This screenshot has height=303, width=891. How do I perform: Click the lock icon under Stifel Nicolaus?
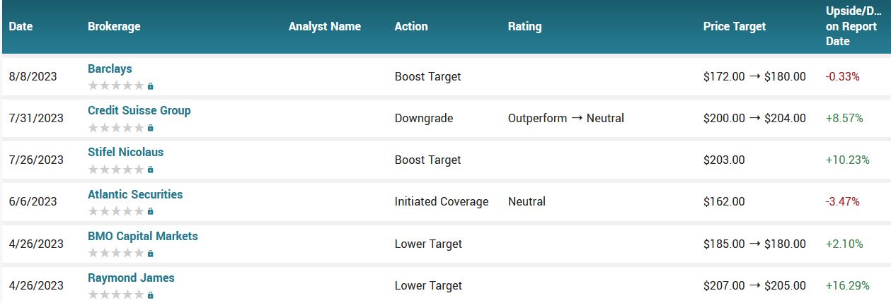tap(151, 170)
